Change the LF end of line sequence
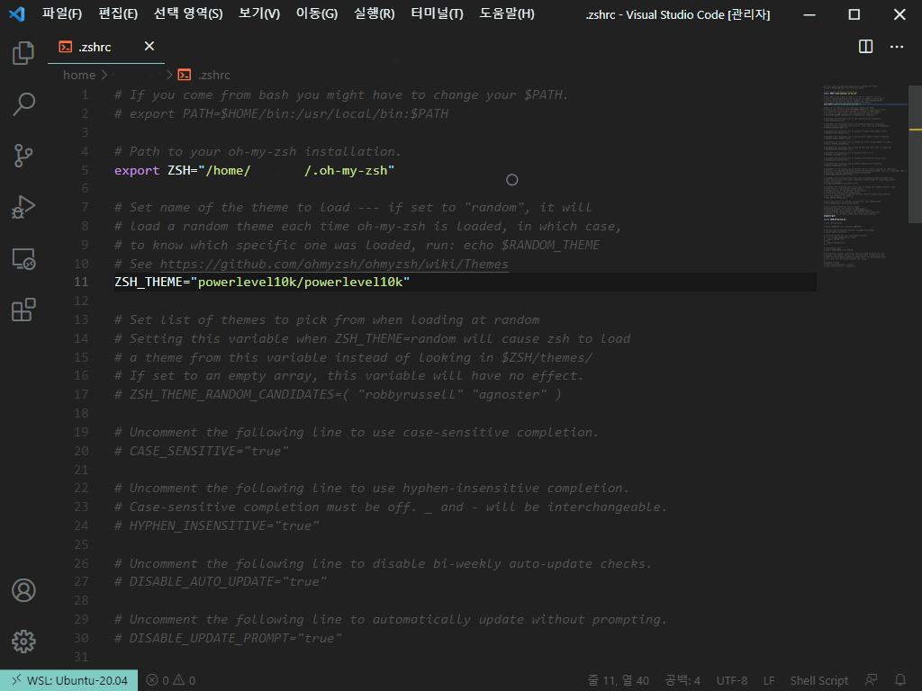922x691 pixels. tap(769, 680)
